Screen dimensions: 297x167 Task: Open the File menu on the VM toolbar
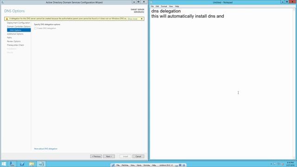(x=118, y=165)
